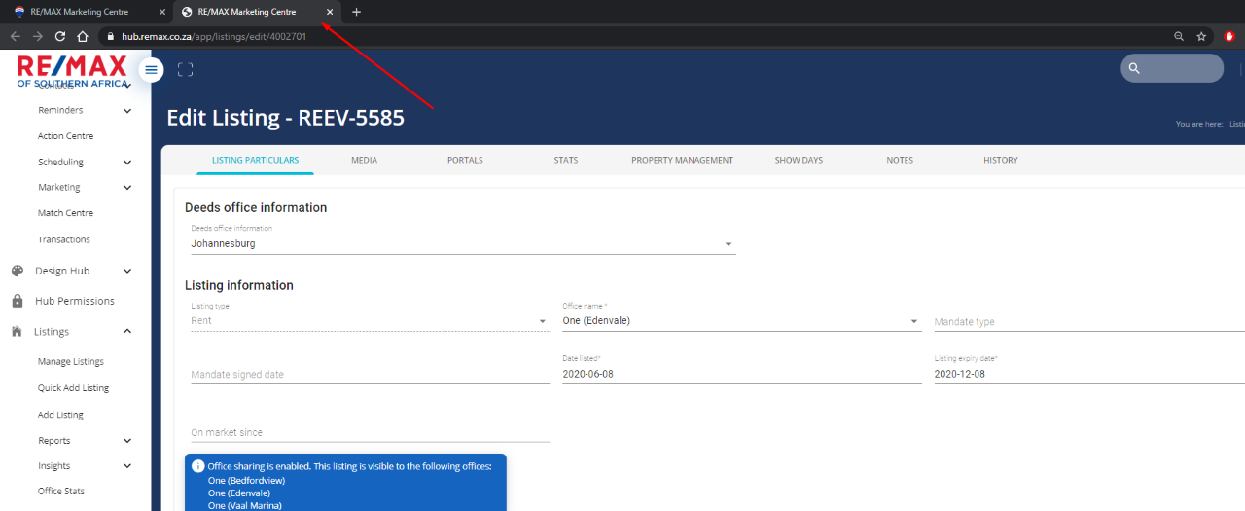
Task: Expand the Scheduling menu
Action: pos(127,163)
